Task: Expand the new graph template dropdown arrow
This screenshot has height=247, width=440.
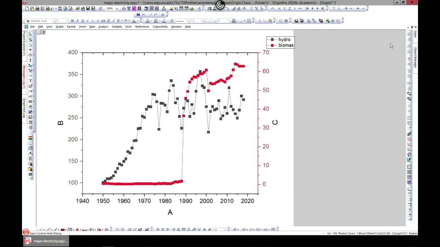Action: click(56, 8)
